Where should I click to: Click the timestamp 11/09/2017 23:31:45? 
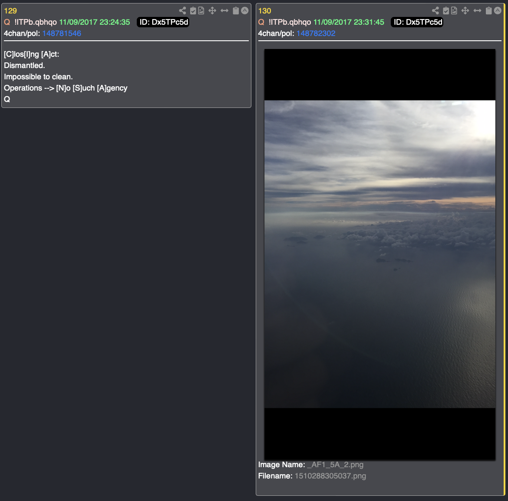click(x=349, y=22)
